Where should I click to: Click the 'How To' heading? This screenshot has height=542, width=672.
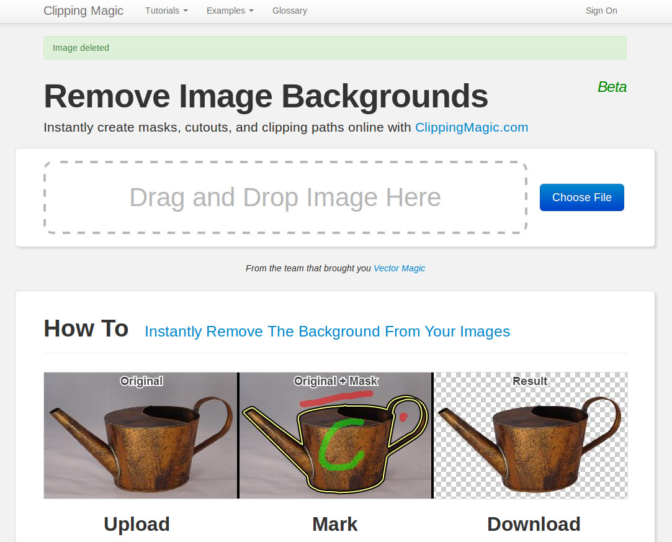click(86, 329)
